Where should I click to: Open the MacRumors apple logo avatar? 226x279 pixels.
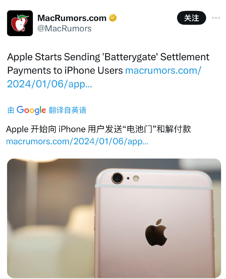(x=20, y=23)
